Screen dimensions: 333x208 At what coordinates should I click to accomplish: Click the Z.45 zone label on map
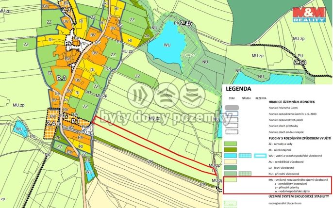tap(185, 23)
